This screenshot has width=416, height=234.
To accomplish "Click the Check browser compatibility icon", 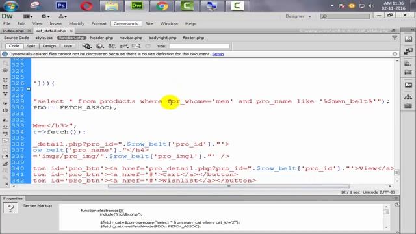I will (x=136, y=46).
